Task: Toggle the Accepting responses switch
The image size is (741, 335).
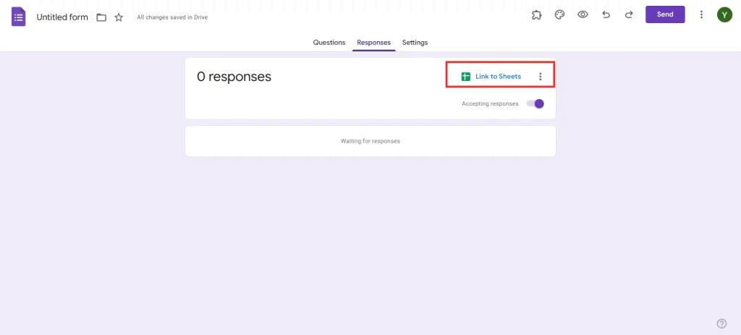Action: point(535,103)
